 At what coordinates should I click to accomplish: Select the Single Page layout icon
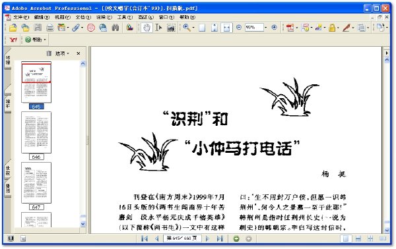click(x=346, y=238)
